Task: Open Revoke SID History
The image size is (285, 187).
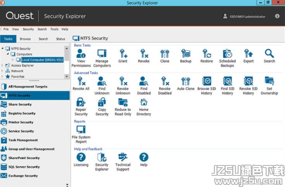Action: [x=248, y=86]
